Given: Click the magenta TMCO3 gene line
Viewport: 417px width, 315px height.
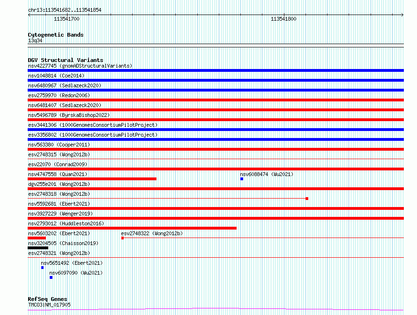Looking at the screenshot, I should (216, 309).
